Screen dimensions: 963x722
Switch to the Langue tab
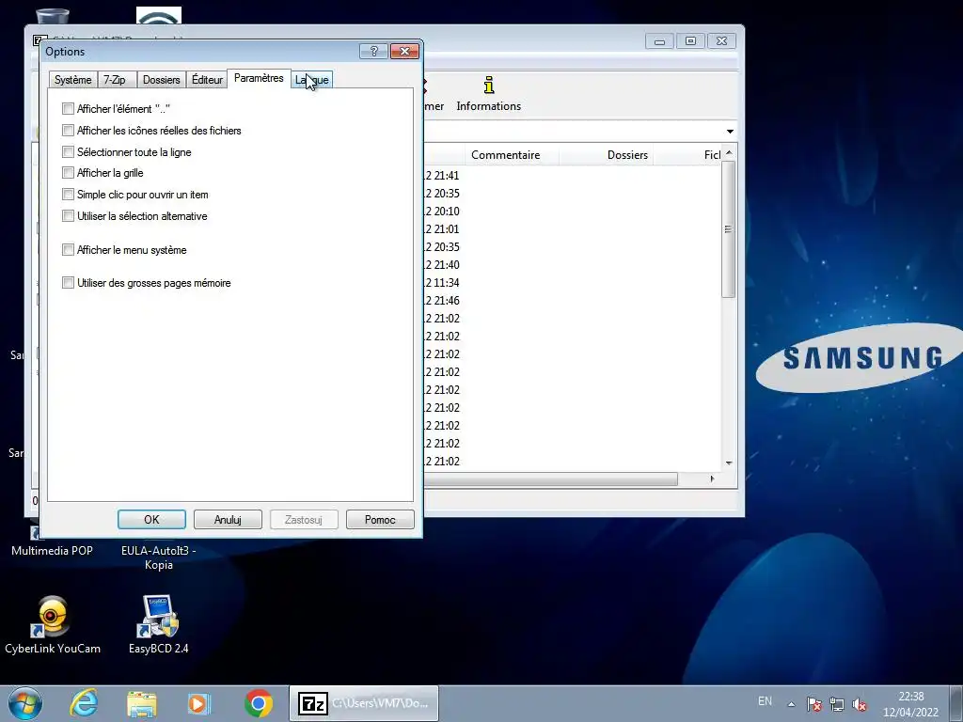312,80
